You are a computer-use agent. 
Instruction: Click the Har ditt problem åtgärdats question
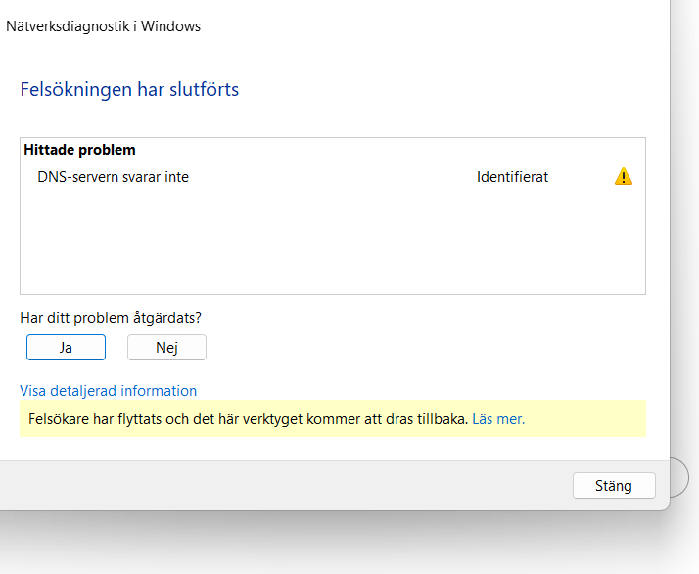pos(111,318)
